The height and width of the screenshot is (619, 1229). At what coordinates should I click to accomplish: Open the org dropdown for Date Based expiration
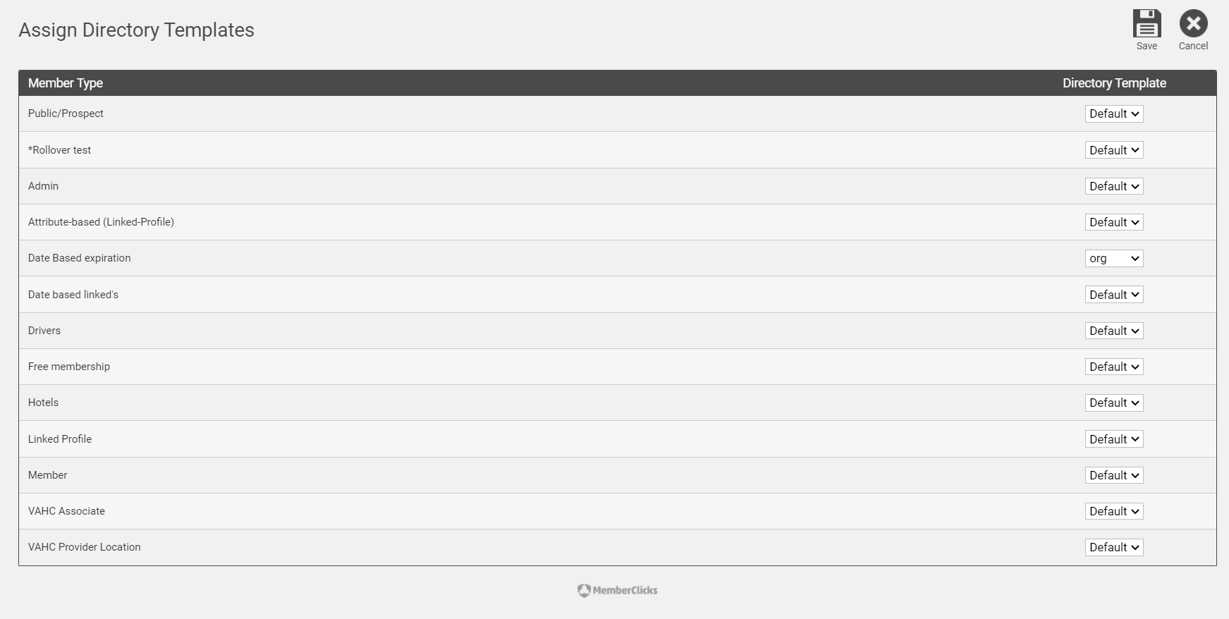click(1113, 258)
